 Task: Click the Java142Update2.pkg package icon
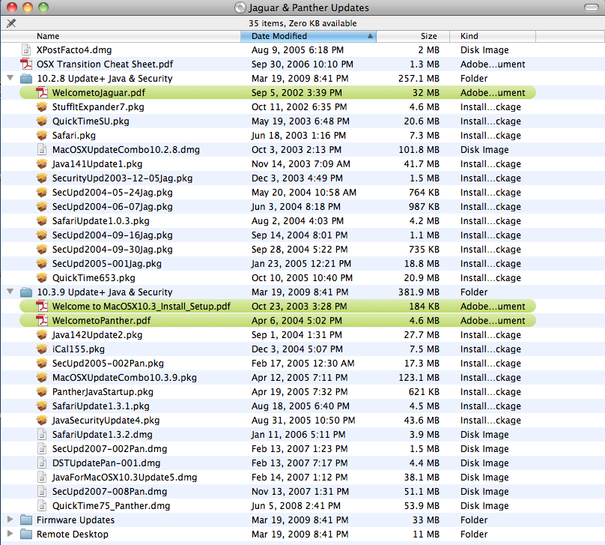point(42,335)
